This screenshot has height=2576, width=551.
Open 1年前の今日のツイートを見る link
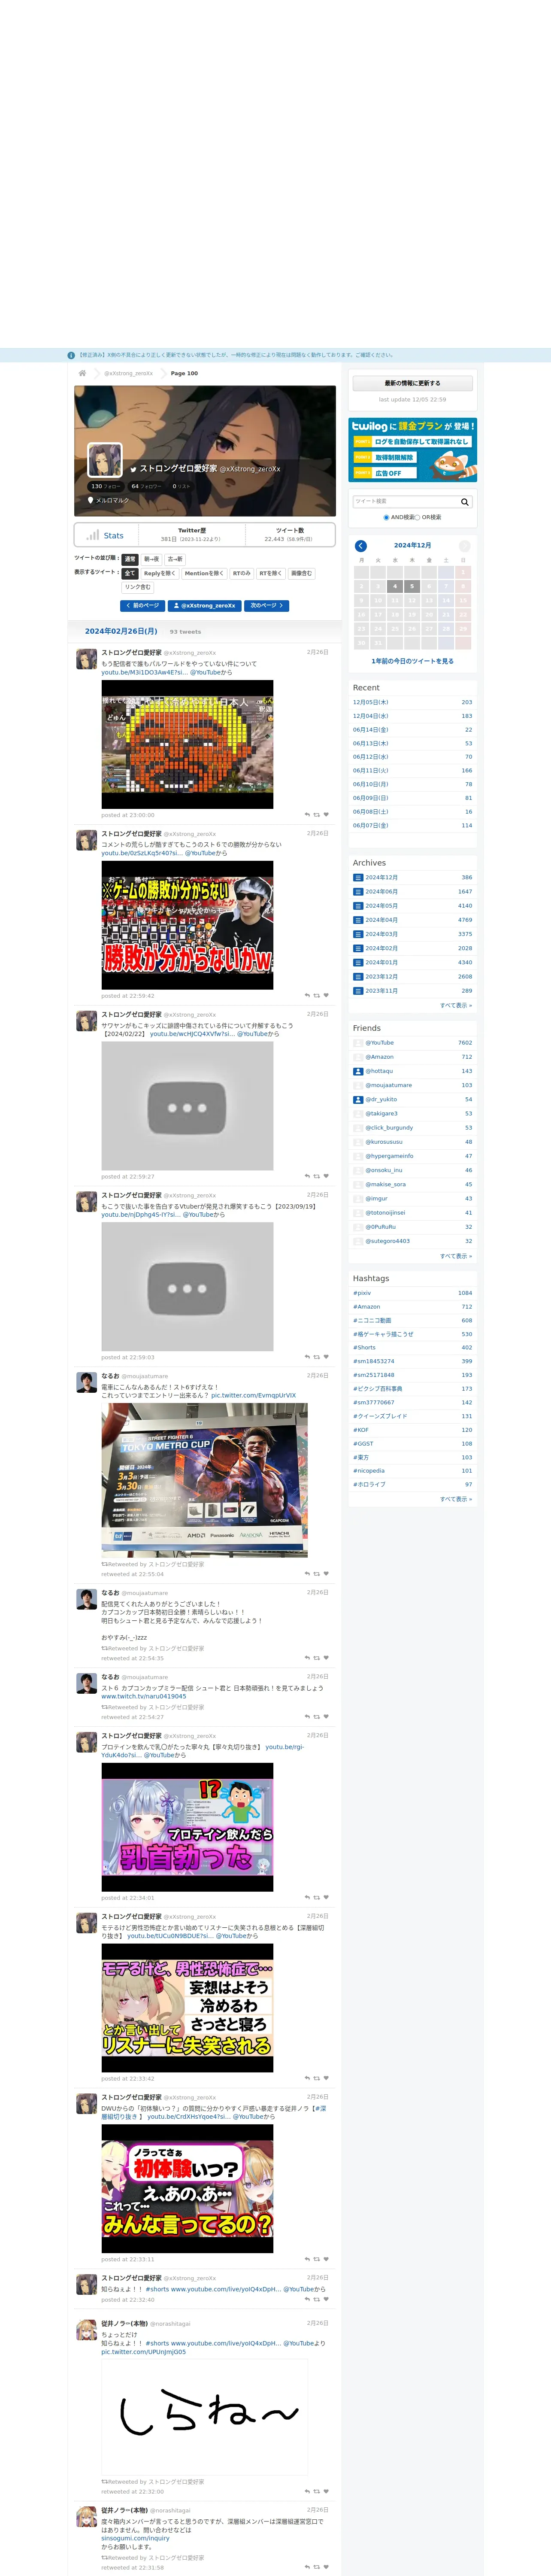tap(412, 661)
